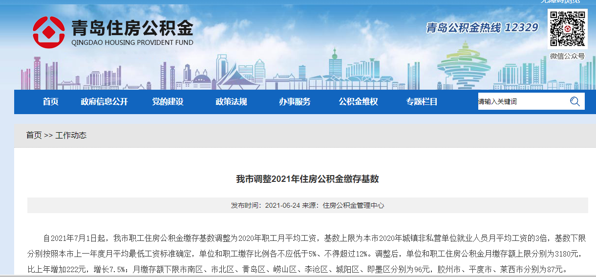Click the 发布时间 2021-06-24 info line
Viewport: 596px width, 277px height.
[x=307, y=205]
